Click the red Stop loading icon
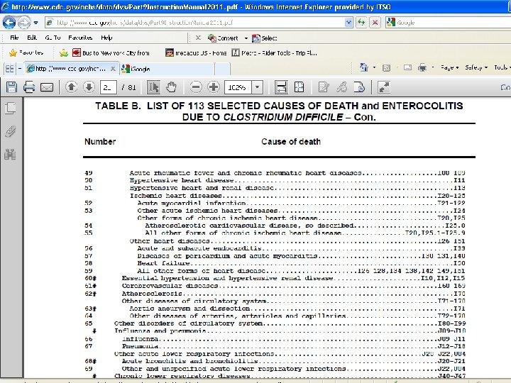The image size is (511, 383). (375, 23)
